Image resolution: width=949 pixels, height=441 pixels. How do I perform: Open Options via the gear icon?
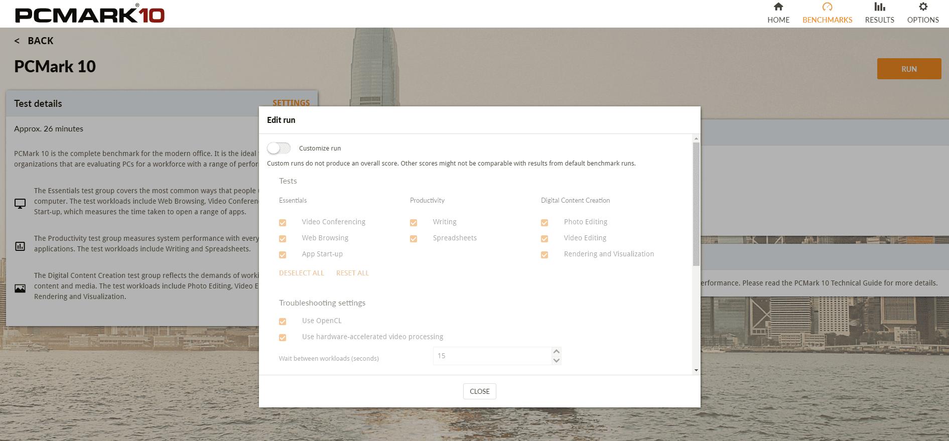[922, 7]
